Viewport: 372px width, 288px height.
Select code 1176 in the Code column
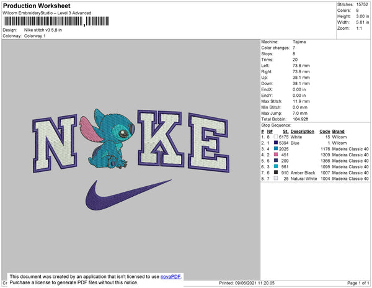tap(325, 149)
